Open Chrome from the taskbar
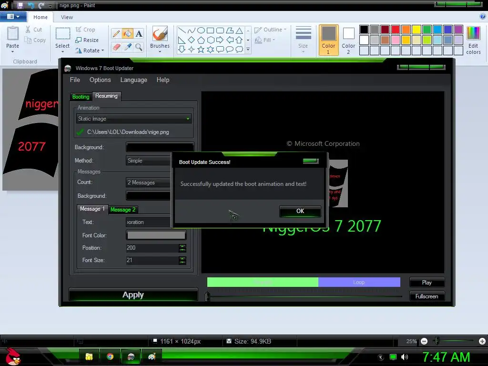Image resolution: width=488 pixels, height=366 pixels. [110, 356]
